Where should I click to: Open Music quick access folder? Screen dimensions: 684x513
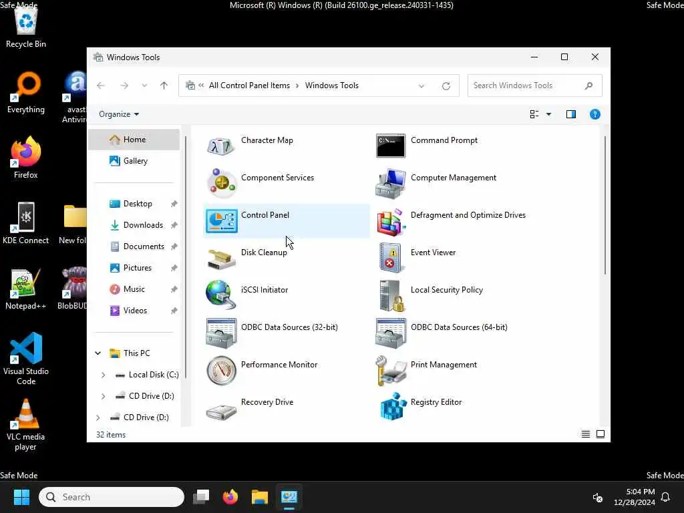point(134,289)
